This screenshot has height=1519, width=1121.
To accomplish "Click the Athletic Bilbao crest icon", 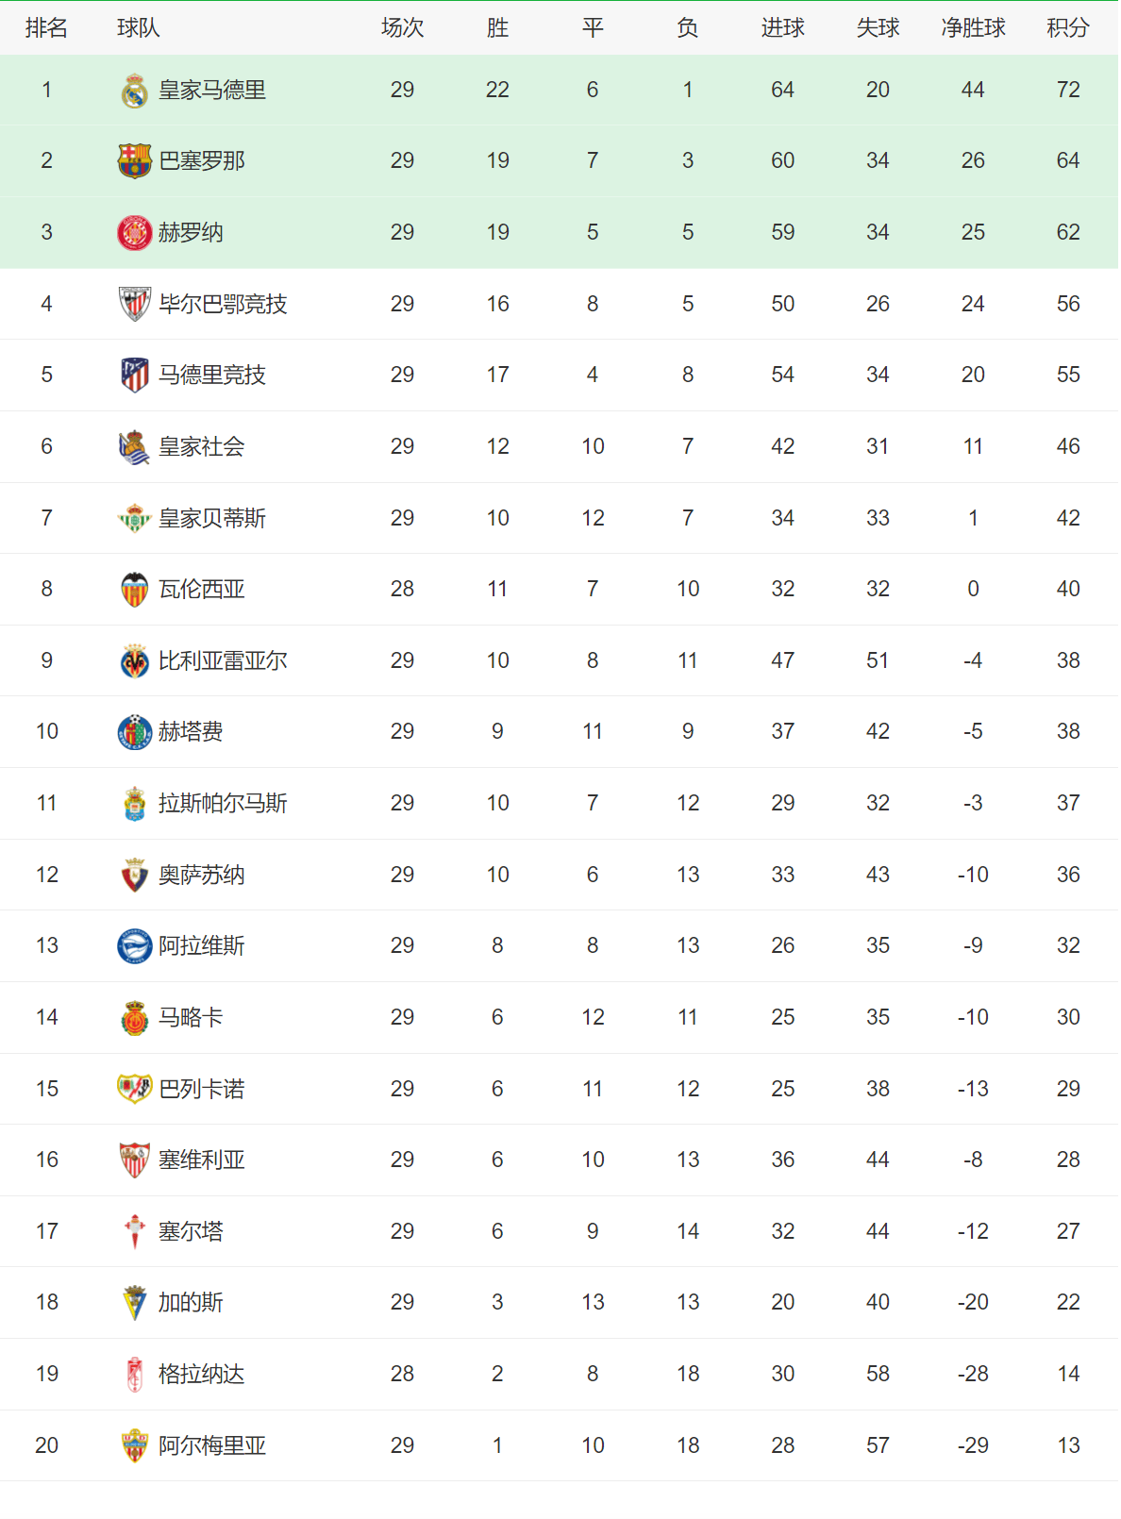I will tap(135, 304).
